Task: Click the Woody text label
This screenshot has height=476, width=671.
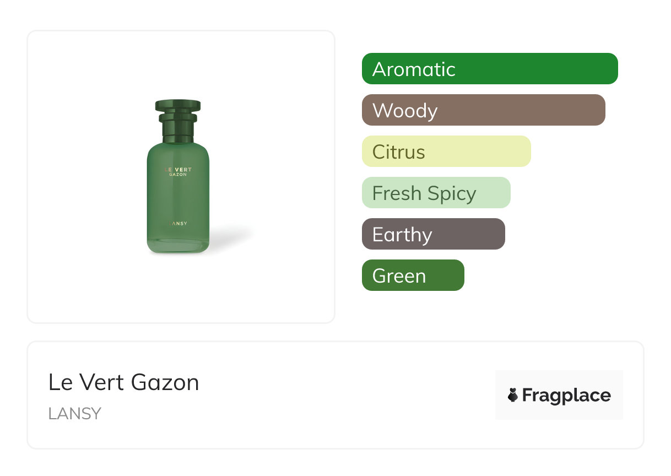Action: coord(405,111)
